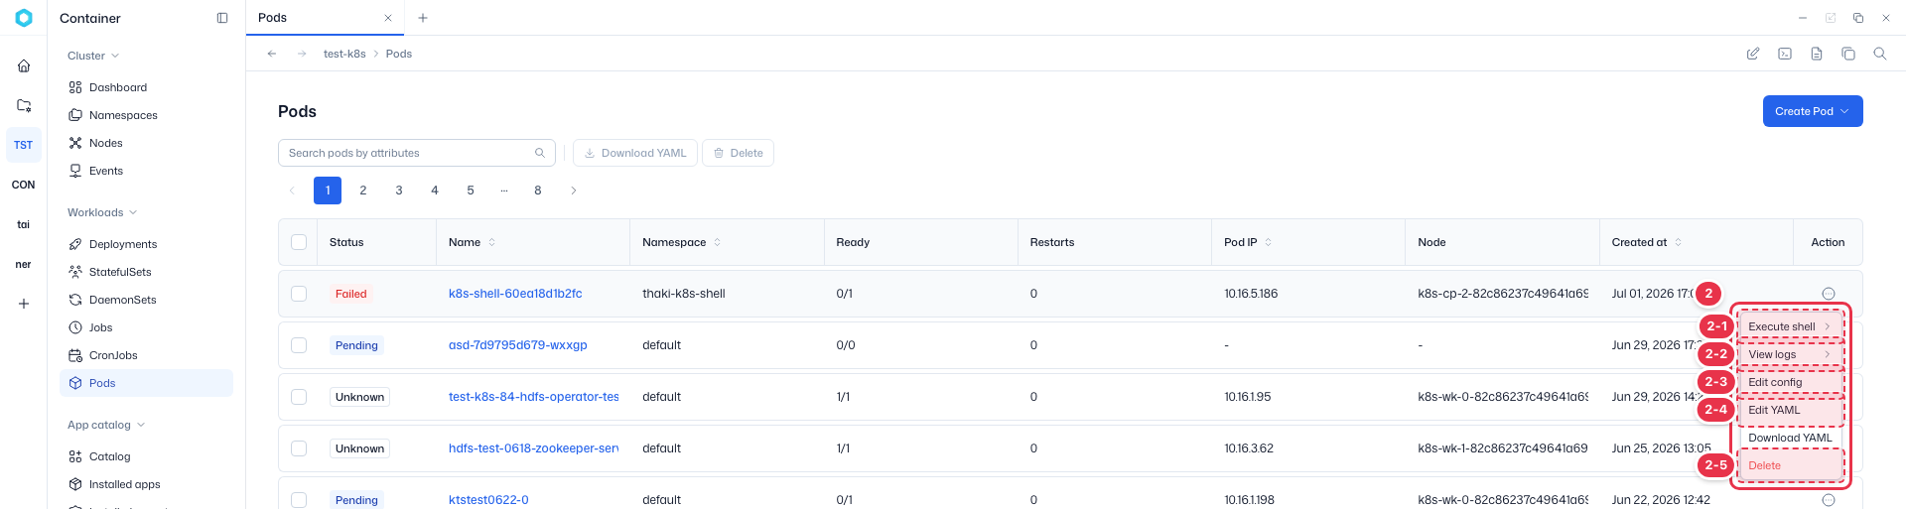Expand Execute shell submenu
Screen dimensions: 1906x509
tap(1791, 326)
